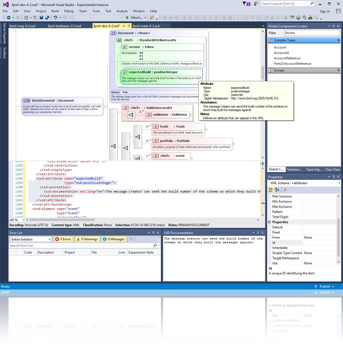
Task: Click the Save icon in the toolbar
Action: pos(41,18)
